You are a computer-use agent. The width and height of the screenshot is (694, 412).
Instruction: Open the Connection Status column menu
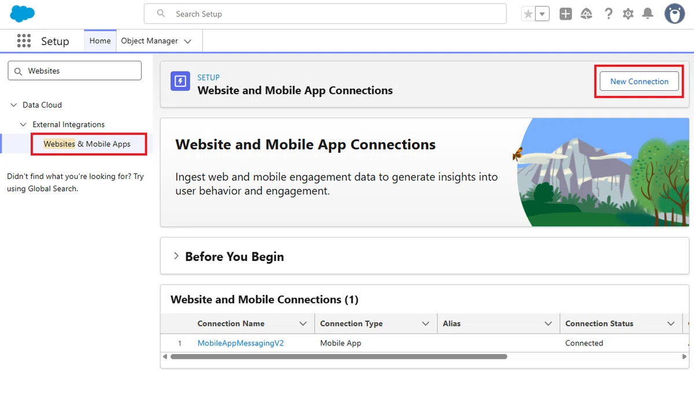671,323
